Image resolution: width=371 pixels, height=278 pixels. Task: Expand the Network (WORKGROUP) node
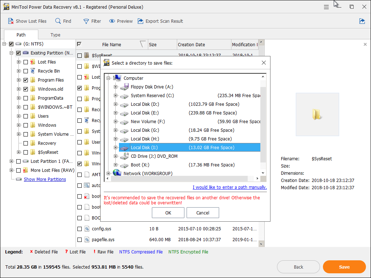point(108,173)
